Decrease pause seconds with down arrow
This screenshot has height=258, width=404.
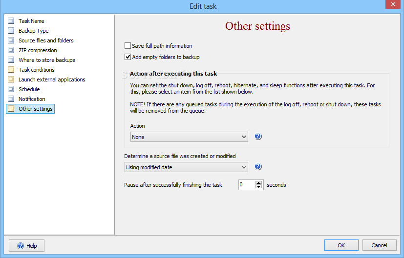pyautogui.click(x=259, y=186)
